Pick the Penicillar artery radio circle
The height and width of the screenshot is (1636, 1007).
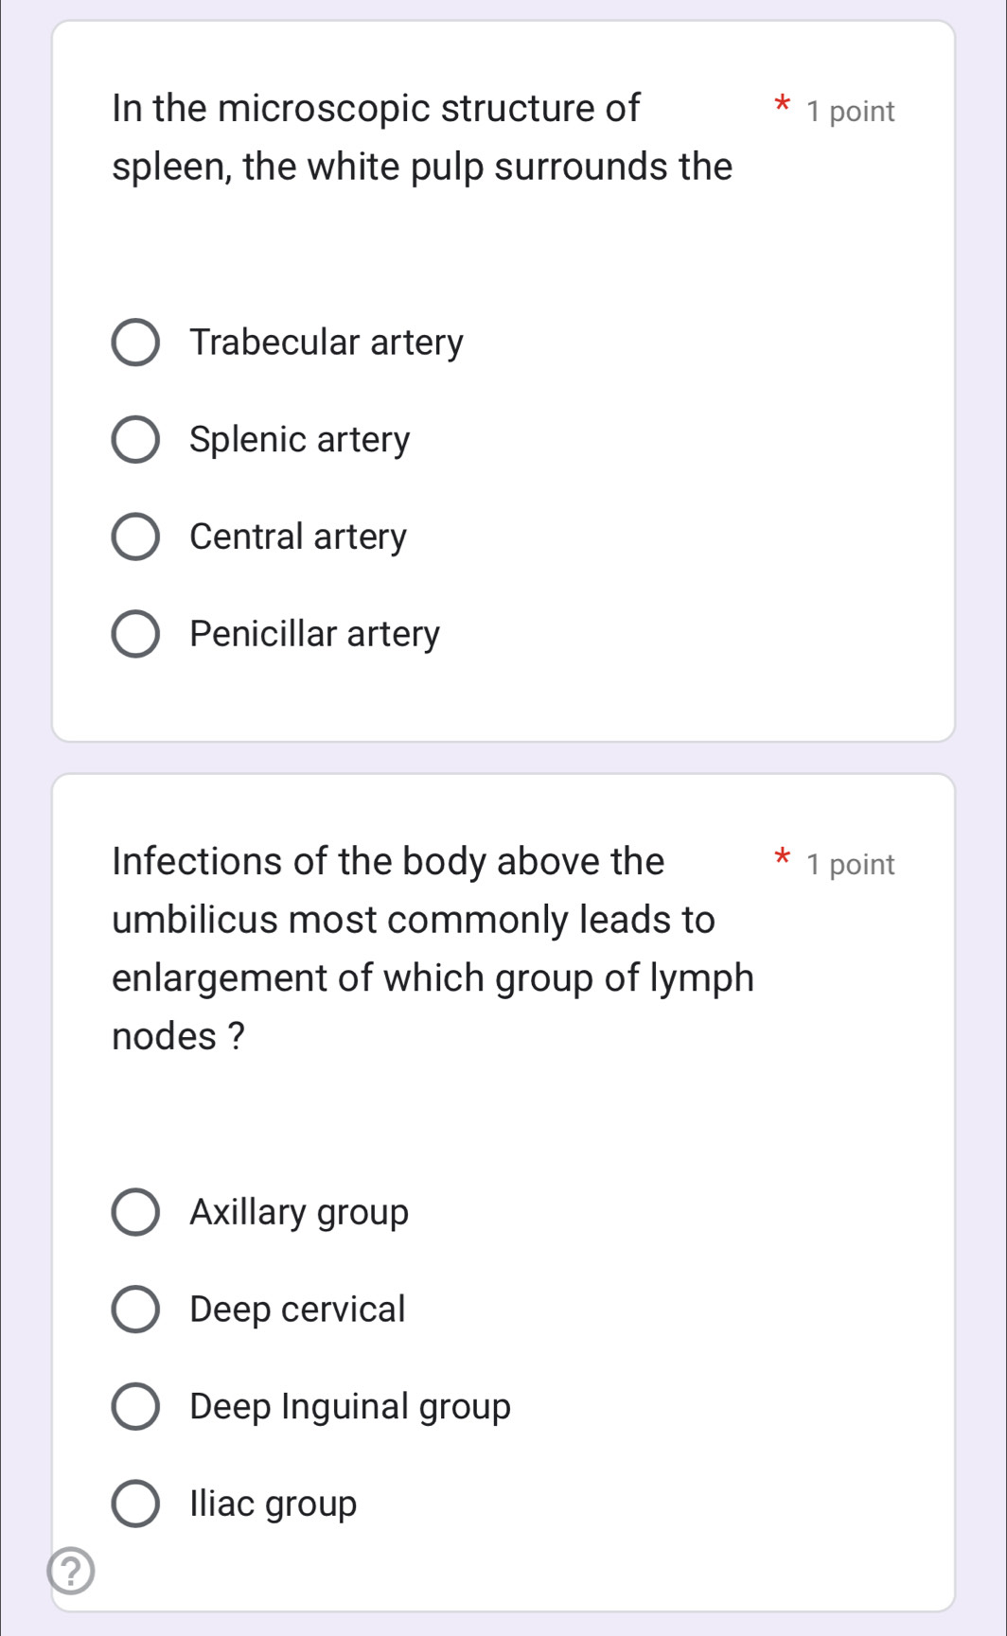(x=135, y=634)
